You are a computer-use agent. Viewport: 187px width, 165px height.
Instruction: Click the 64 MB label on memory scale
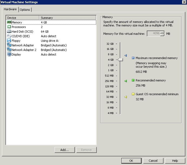coord(110,91)
